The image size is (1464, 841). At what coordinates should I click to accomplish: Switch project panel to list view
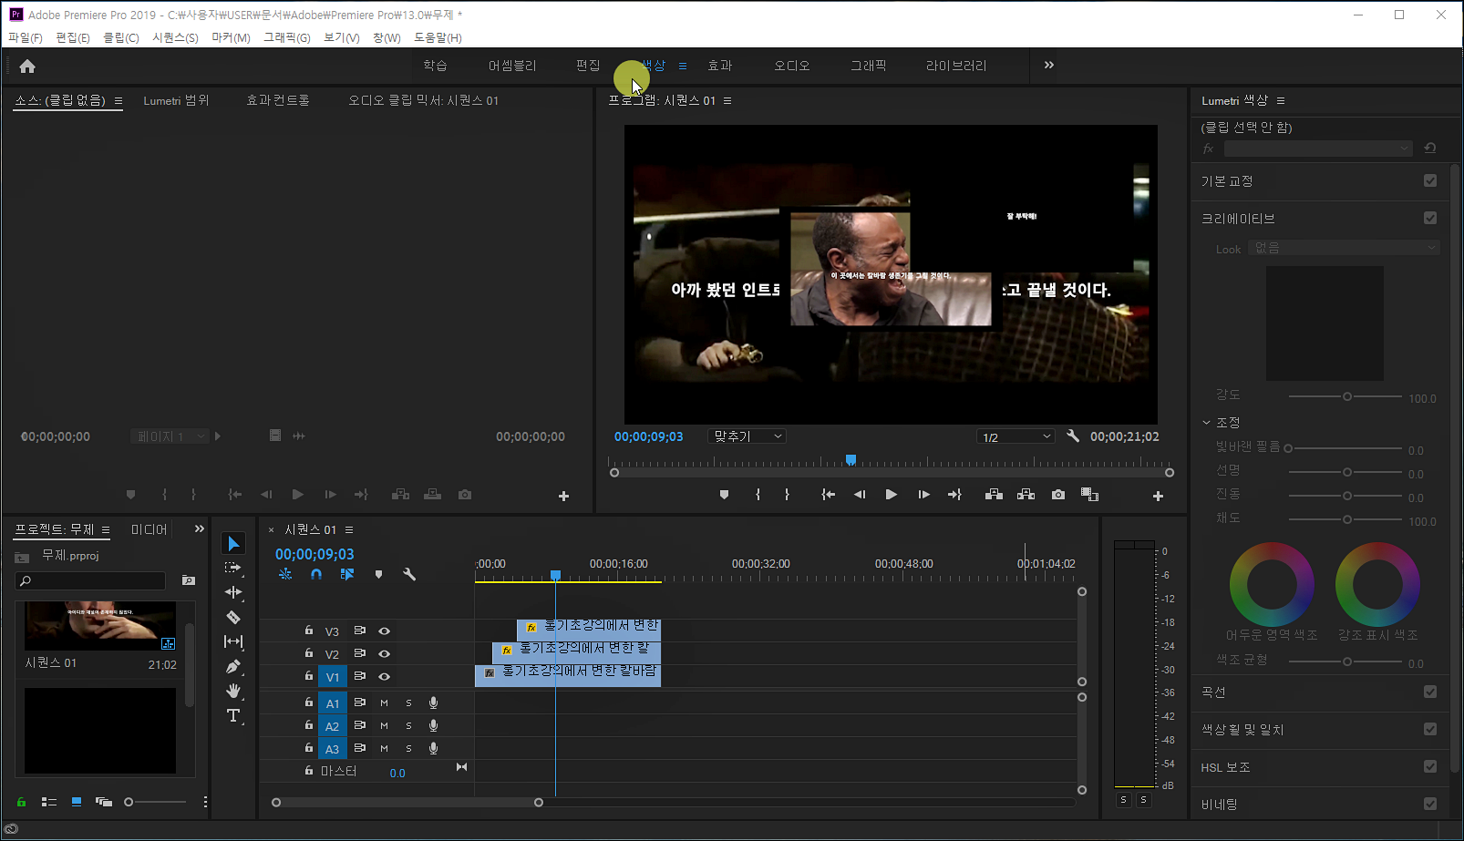[49, 802]
